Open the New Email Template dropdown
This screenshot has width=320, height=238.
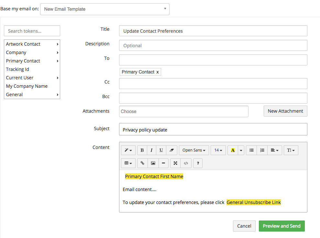click(105, 9)
